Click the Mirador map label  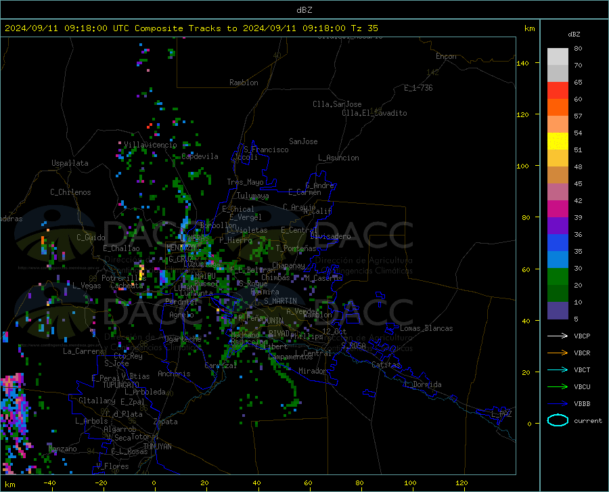(x=313, y=371)
